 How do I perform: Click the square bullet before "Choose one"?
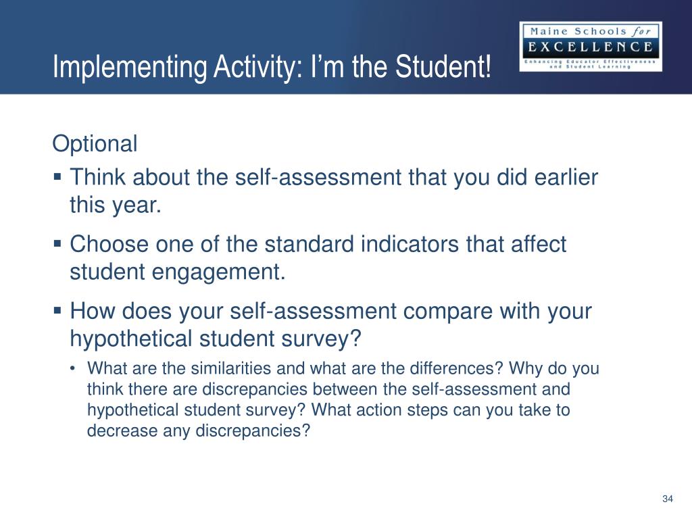tap(57, 243)
